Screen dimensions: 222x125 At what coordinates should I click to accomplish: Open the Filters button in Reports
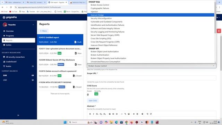pyautogui.click(x=43, y=31)
